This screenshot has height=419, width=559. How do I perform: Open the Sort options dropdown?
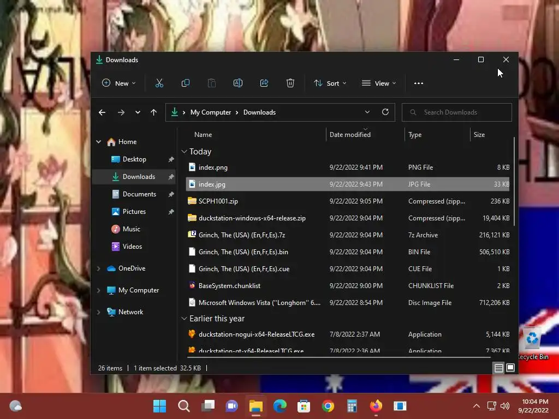[x=330, y=83]
